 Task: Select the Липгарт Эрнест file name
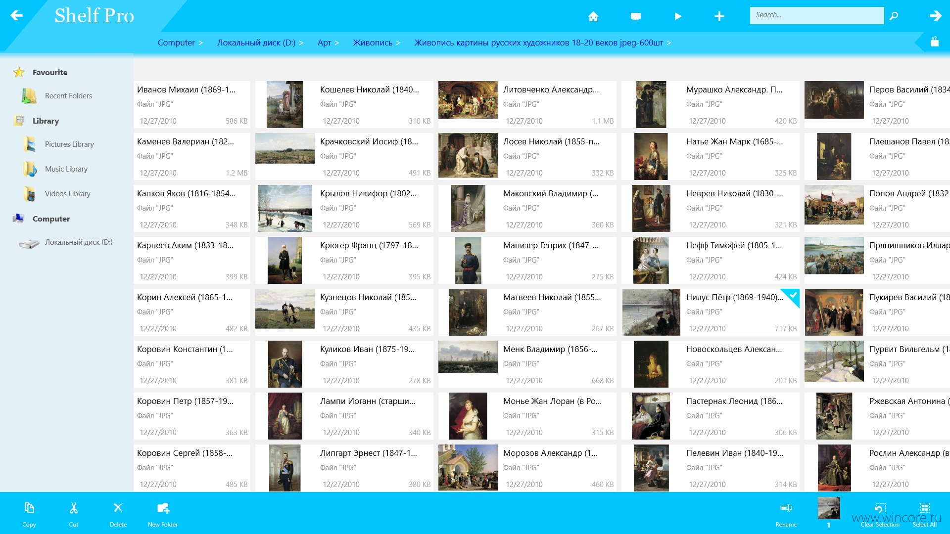[x=369, y=453]
